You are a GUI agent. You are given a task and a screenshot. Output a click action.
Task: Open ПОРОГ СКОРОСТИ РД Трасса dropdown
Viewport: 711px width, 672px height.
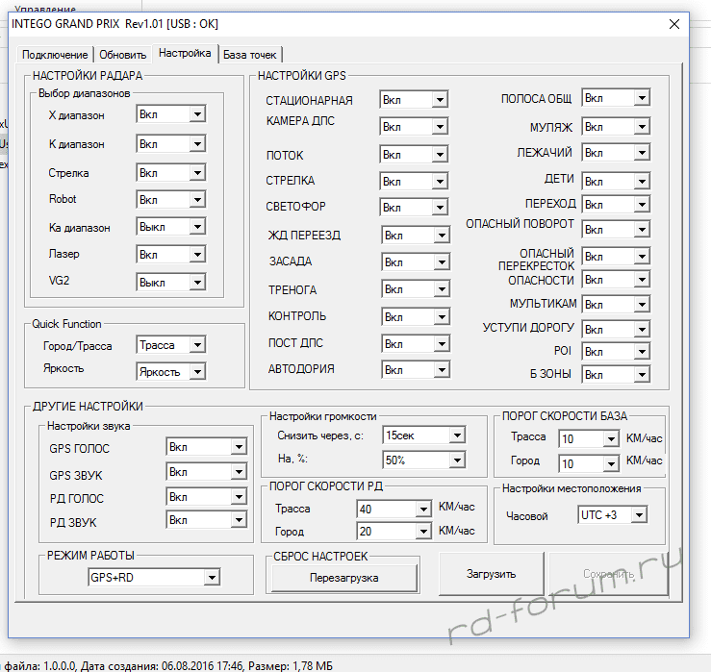point(394,509)
